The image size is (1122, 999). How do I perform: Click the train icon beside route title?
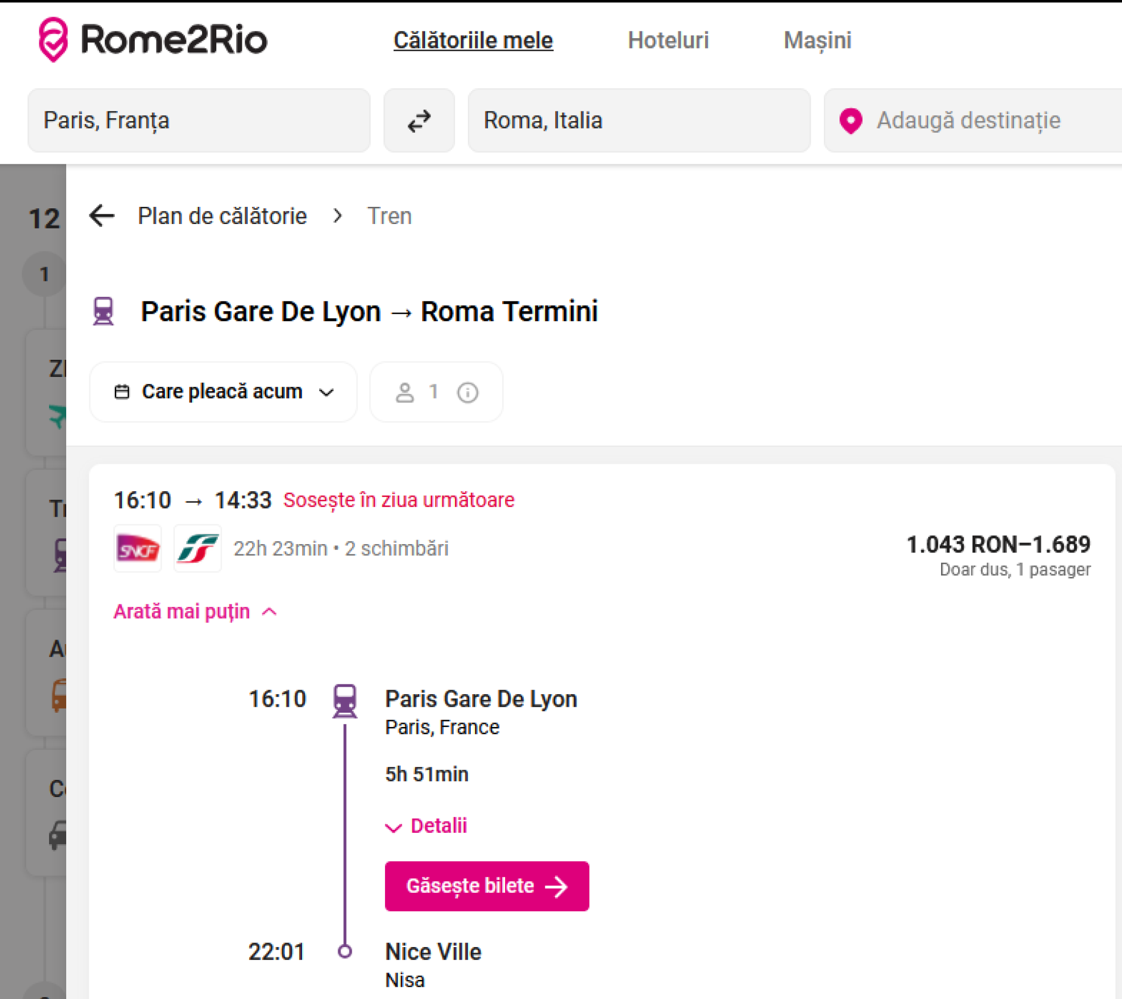coord(103,311)
